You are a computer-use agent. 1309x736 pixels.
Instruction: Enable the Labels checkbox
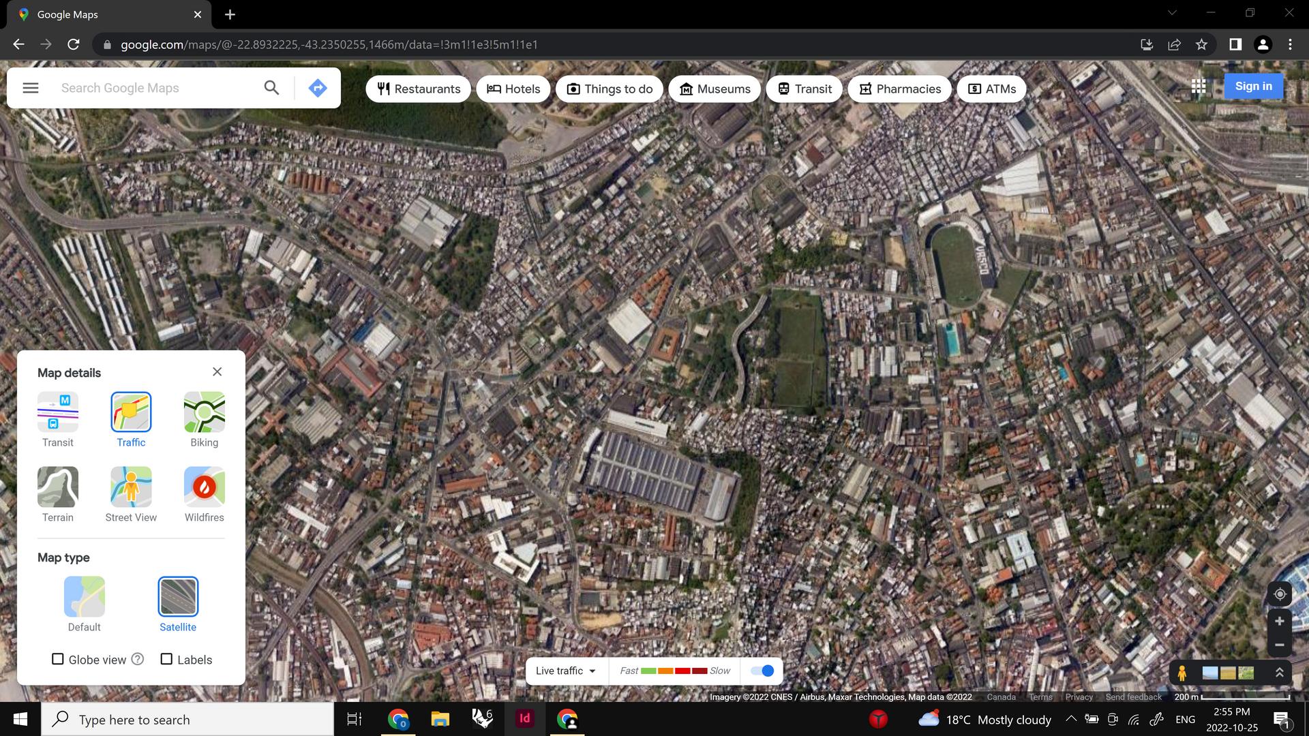point(166,659)
